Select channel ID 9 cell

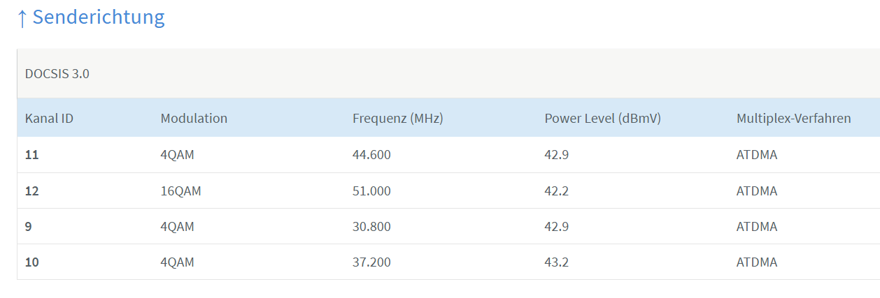tap(29, 226)
